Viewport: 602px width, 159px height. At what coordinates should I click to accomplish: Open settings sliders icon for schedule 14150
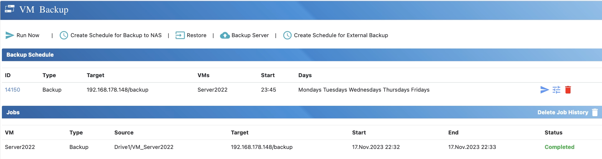pyautogui.click(x=556, y=90)
